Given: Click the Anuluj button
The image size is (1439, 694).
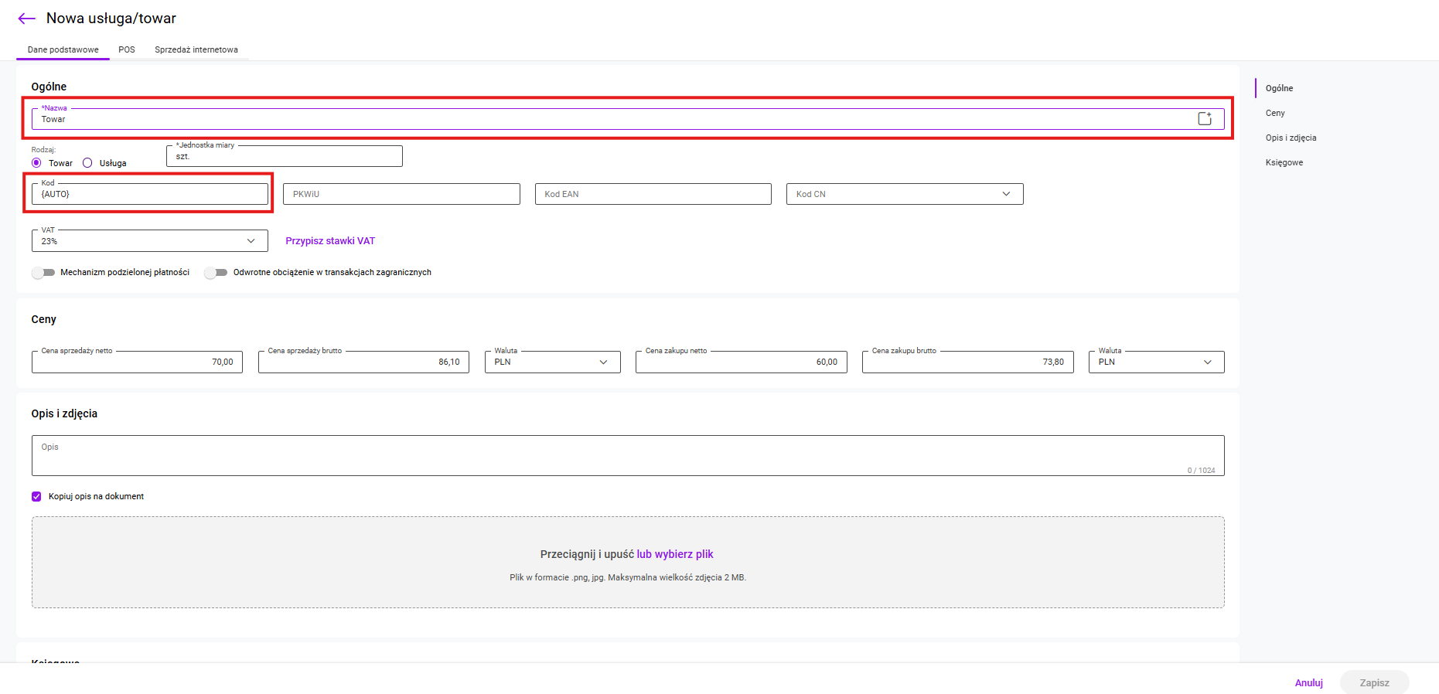Looking at the screenshot, I should coord(1308,683).
